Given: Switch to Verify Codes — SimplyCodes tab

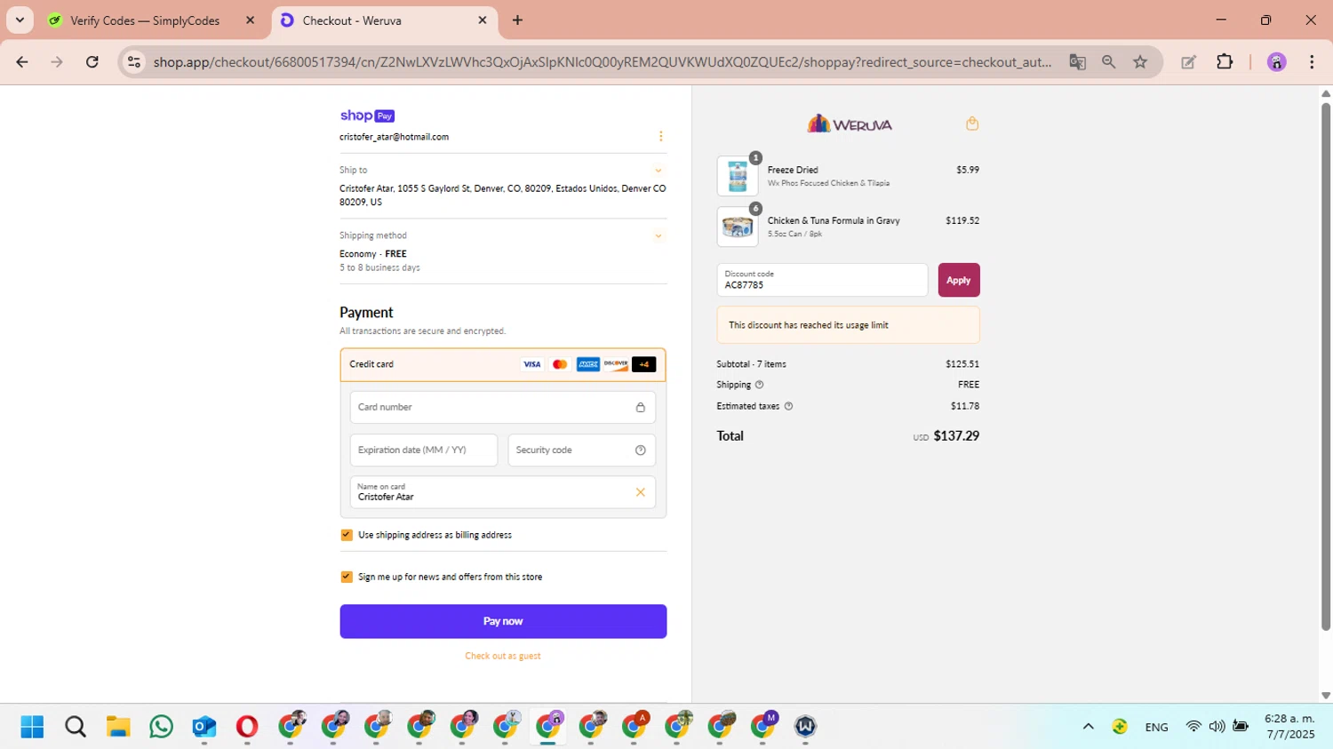Looking at the screenshot, I should pos(145,20).
